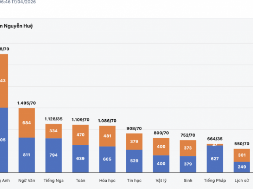Click the 1.495/70 total label

click(27, 103)
